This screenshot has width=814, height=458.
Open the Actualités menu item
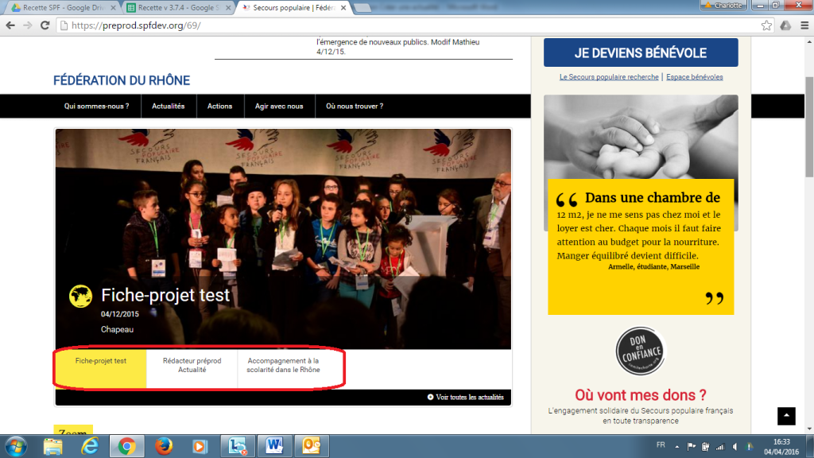click(x=169, y=106)
